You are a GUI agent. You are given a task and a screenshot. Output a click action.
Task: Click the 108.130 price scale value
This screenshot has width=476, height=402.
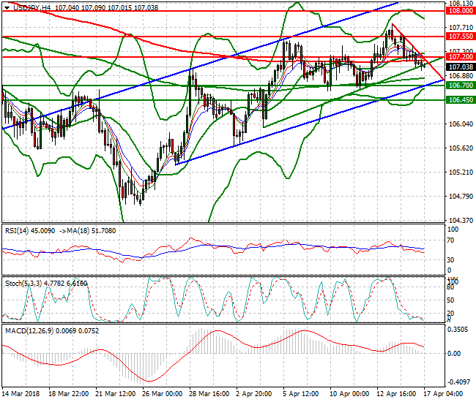coord(461,4)
